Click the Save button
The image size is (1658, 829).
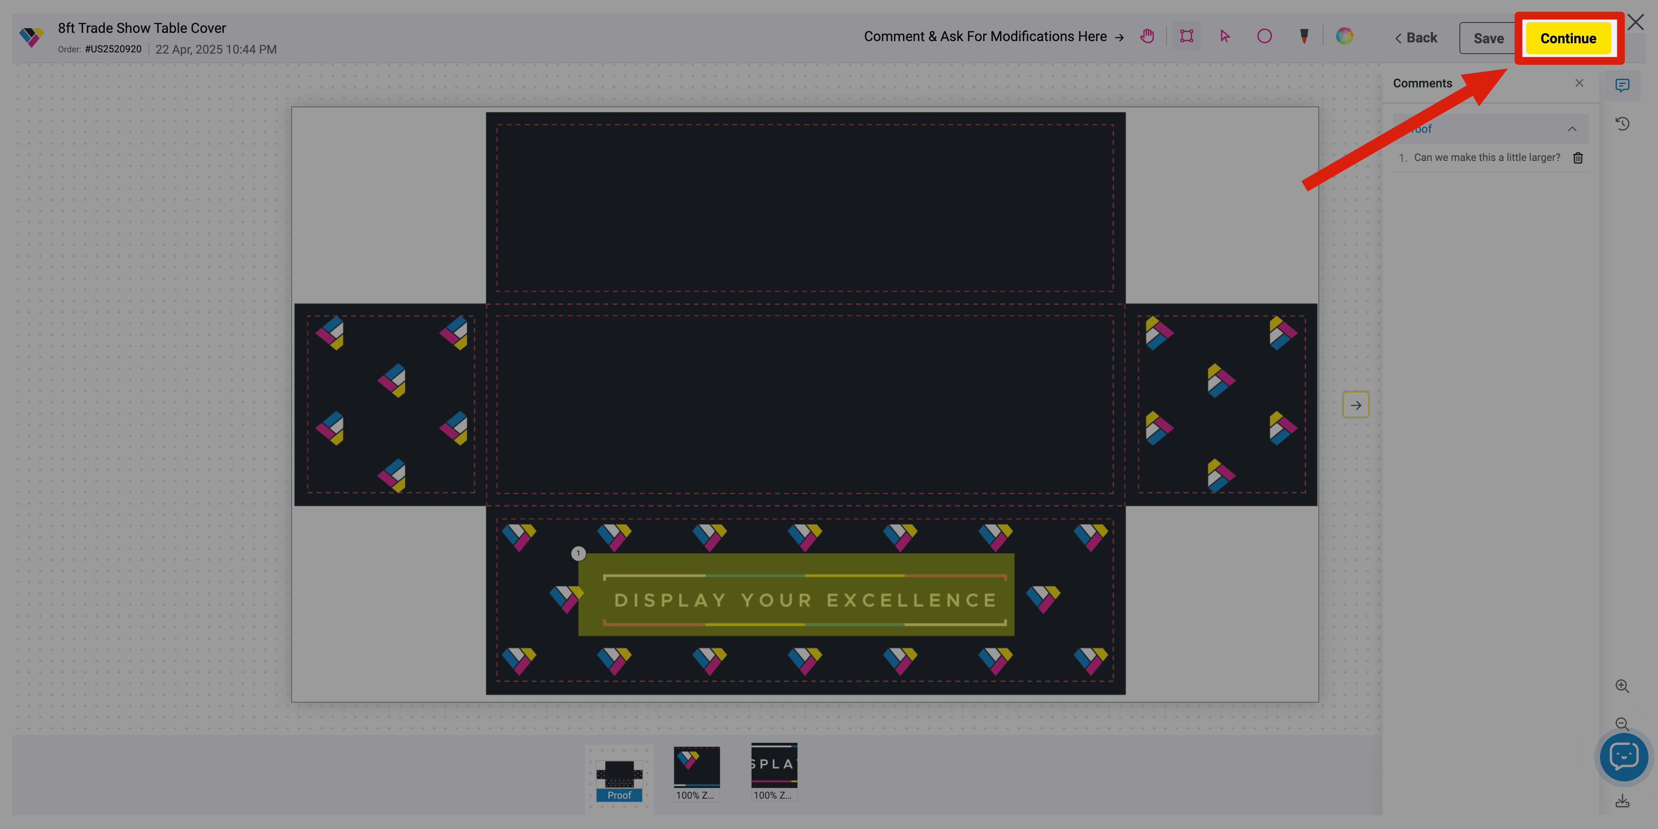1488,39
